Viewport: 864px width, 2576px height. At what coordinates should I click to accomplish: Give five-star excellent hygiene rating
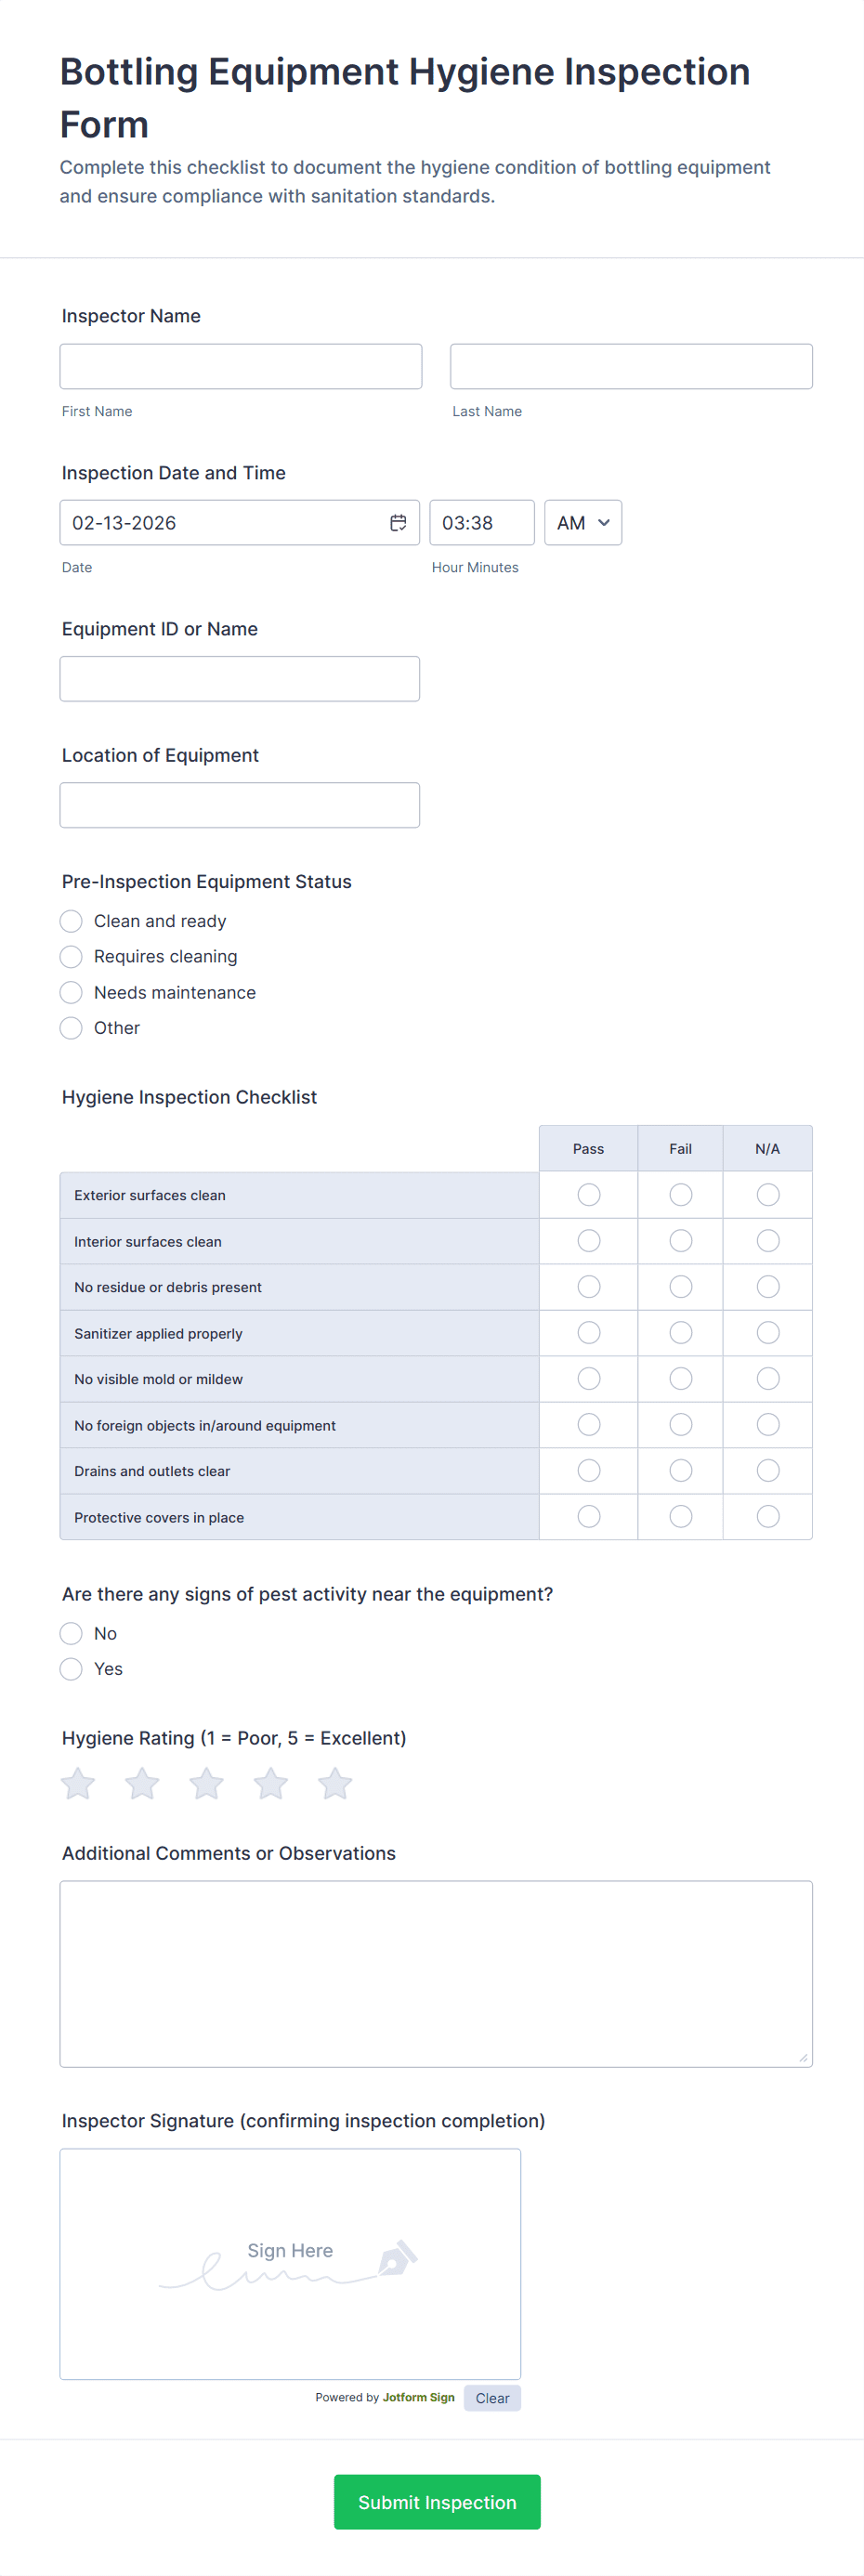click(335, 1783)
